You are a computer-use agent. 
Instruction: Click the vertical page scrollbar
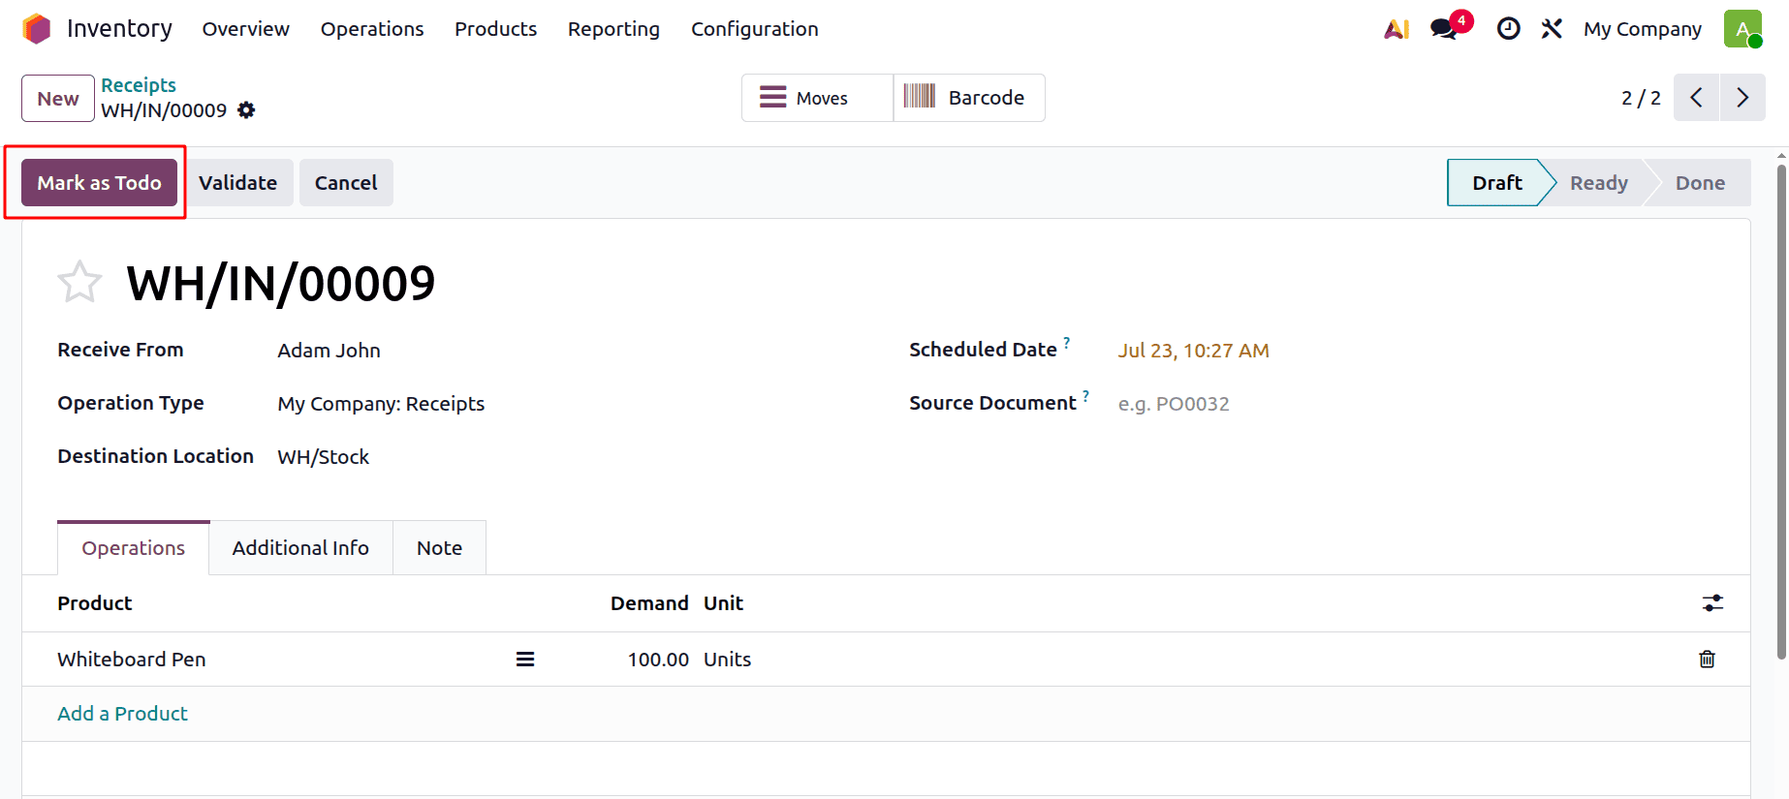[x=1781, y=412]
